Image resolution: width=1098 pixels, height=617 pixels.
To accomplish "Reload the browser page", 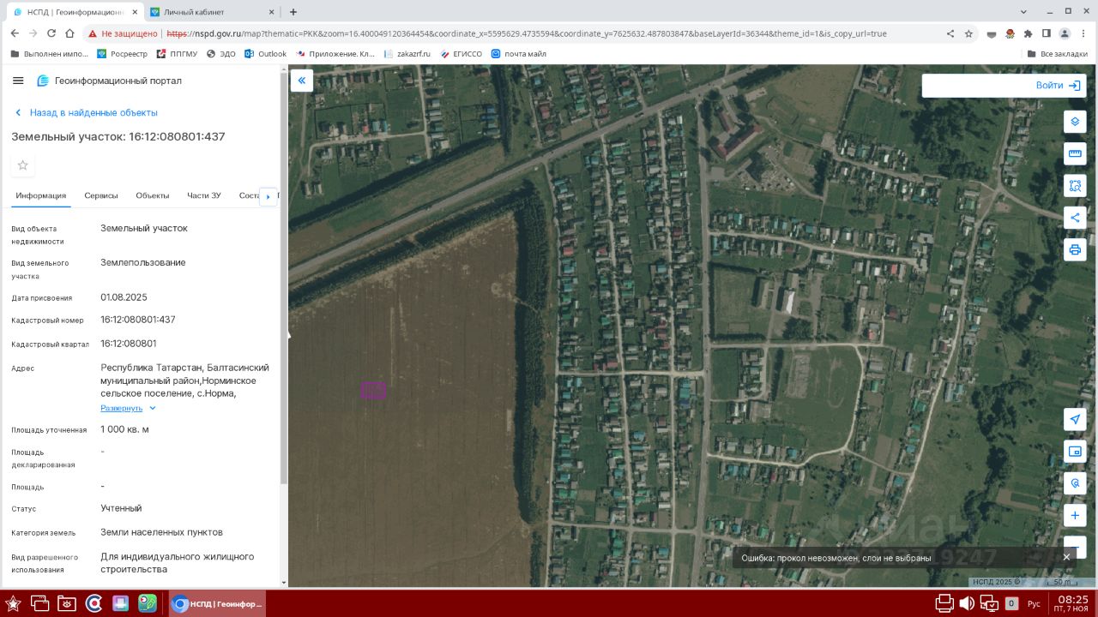I will [x=51, y=33].
